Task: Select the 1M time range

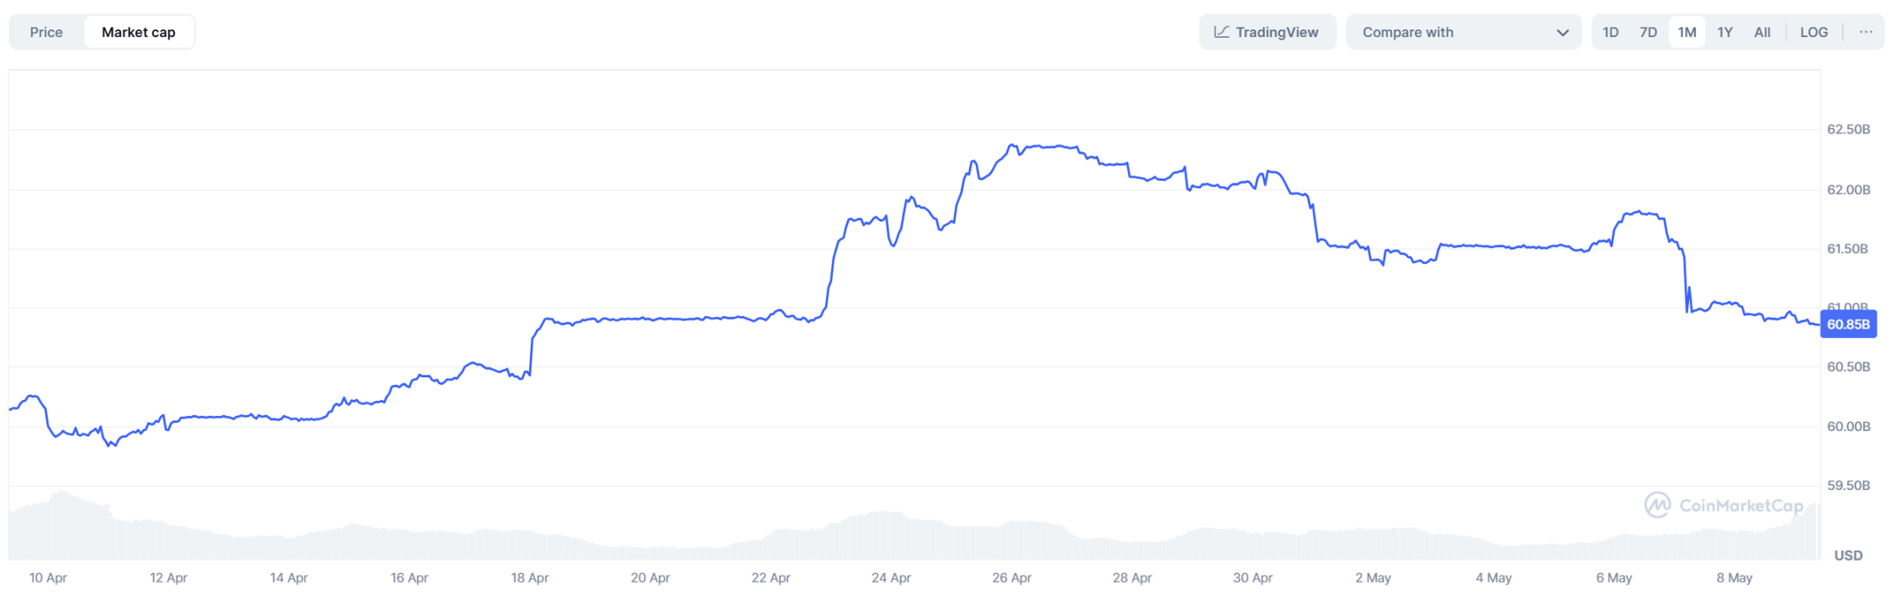Action: [1687, 32]
